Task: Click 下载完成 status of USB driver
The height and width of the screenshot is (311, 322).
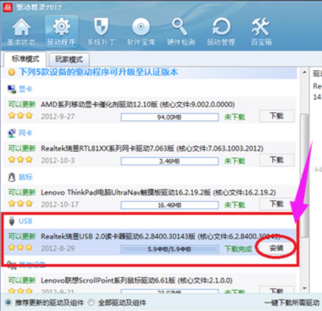Action: point(238,249)
